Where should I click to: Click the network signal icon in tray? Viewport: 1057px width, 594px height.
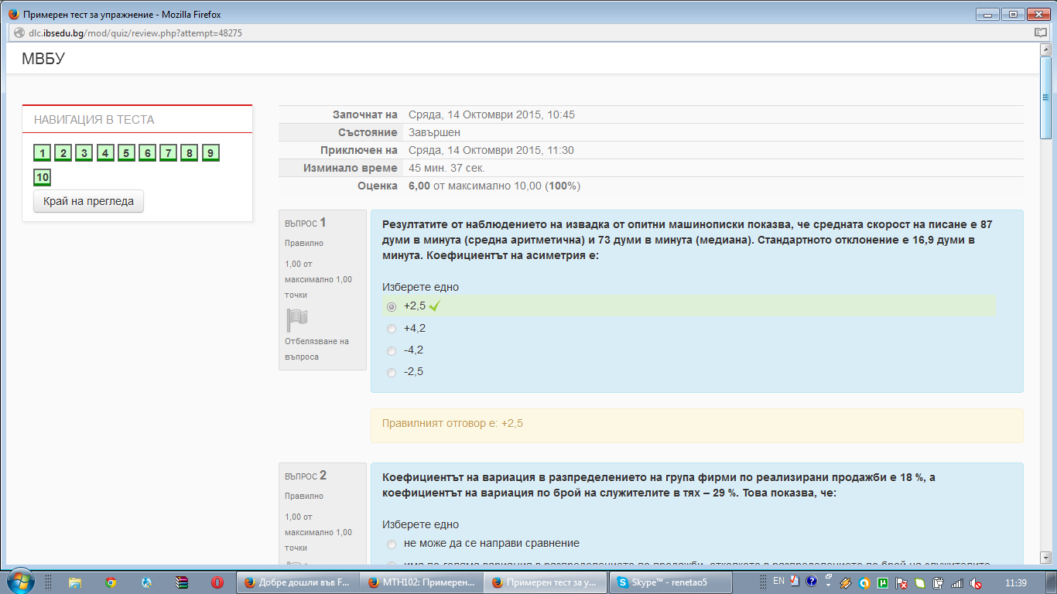pyautogui.click(x=958, y=583)
